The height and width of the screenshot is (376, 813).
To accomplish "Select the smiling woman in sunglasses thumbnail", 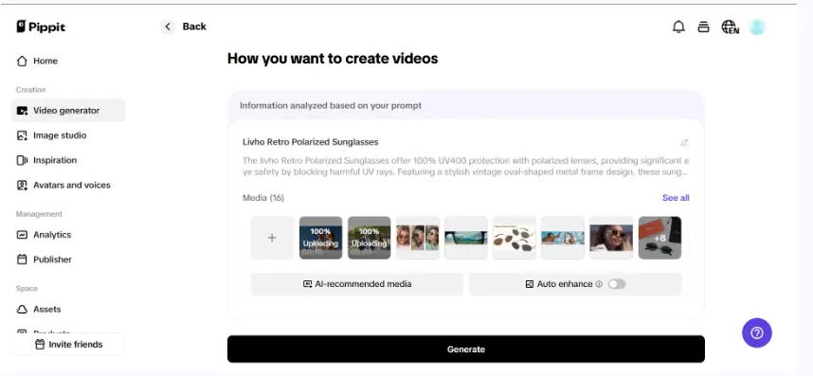I will (611, 238).
